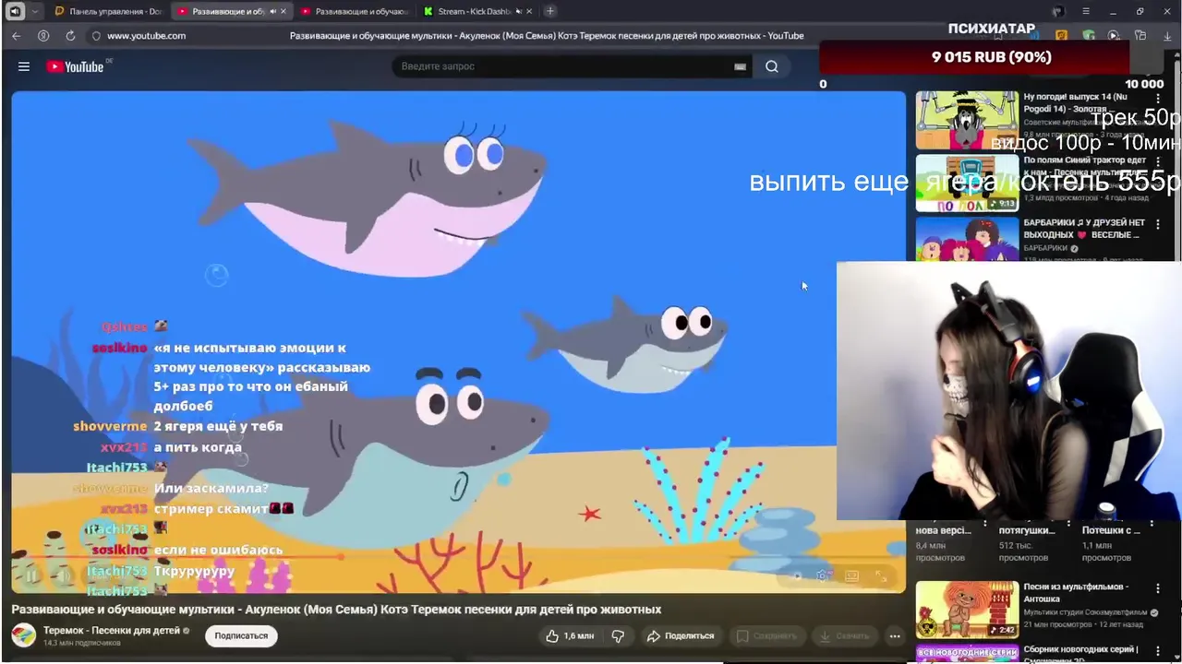
Task: Open По полям Синий трактор thumbnail
Action: tap(967, 183)
